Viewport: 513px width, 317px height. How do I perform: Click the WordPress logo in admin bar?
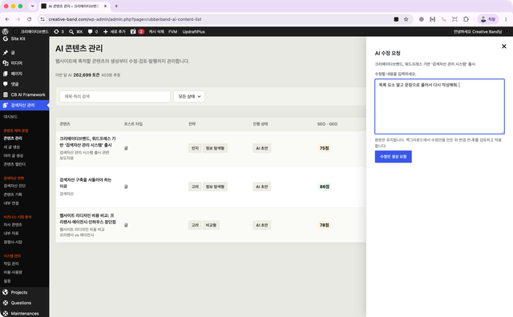point(6,32)
